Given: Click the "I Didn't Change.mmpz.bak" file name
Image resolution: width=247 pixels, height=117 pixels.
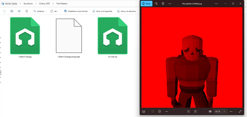Looking at the screenshot, I should tap(69, 57).
